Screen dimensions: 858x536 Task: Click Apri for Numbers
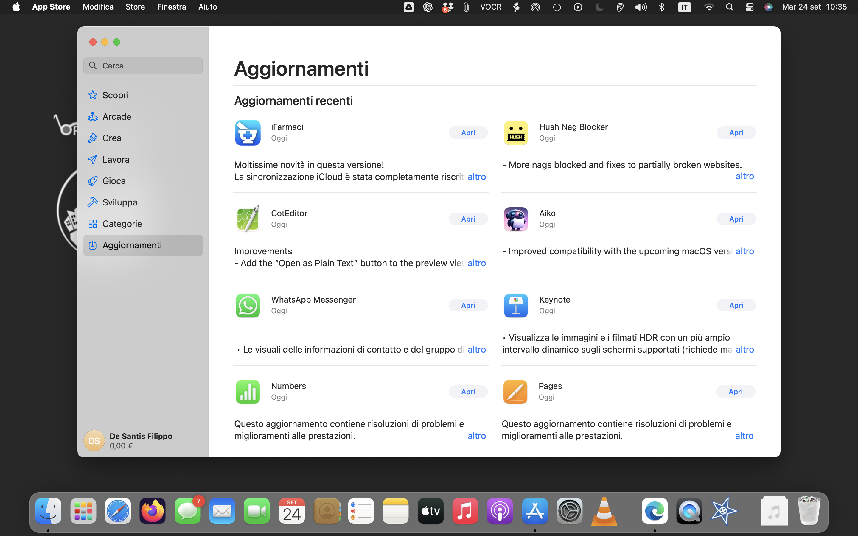tap(468, 392)
